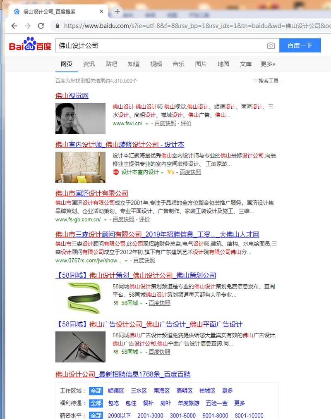Click the 佛山设计公司 search input field

pyautogui.click(x=161, y=45)
